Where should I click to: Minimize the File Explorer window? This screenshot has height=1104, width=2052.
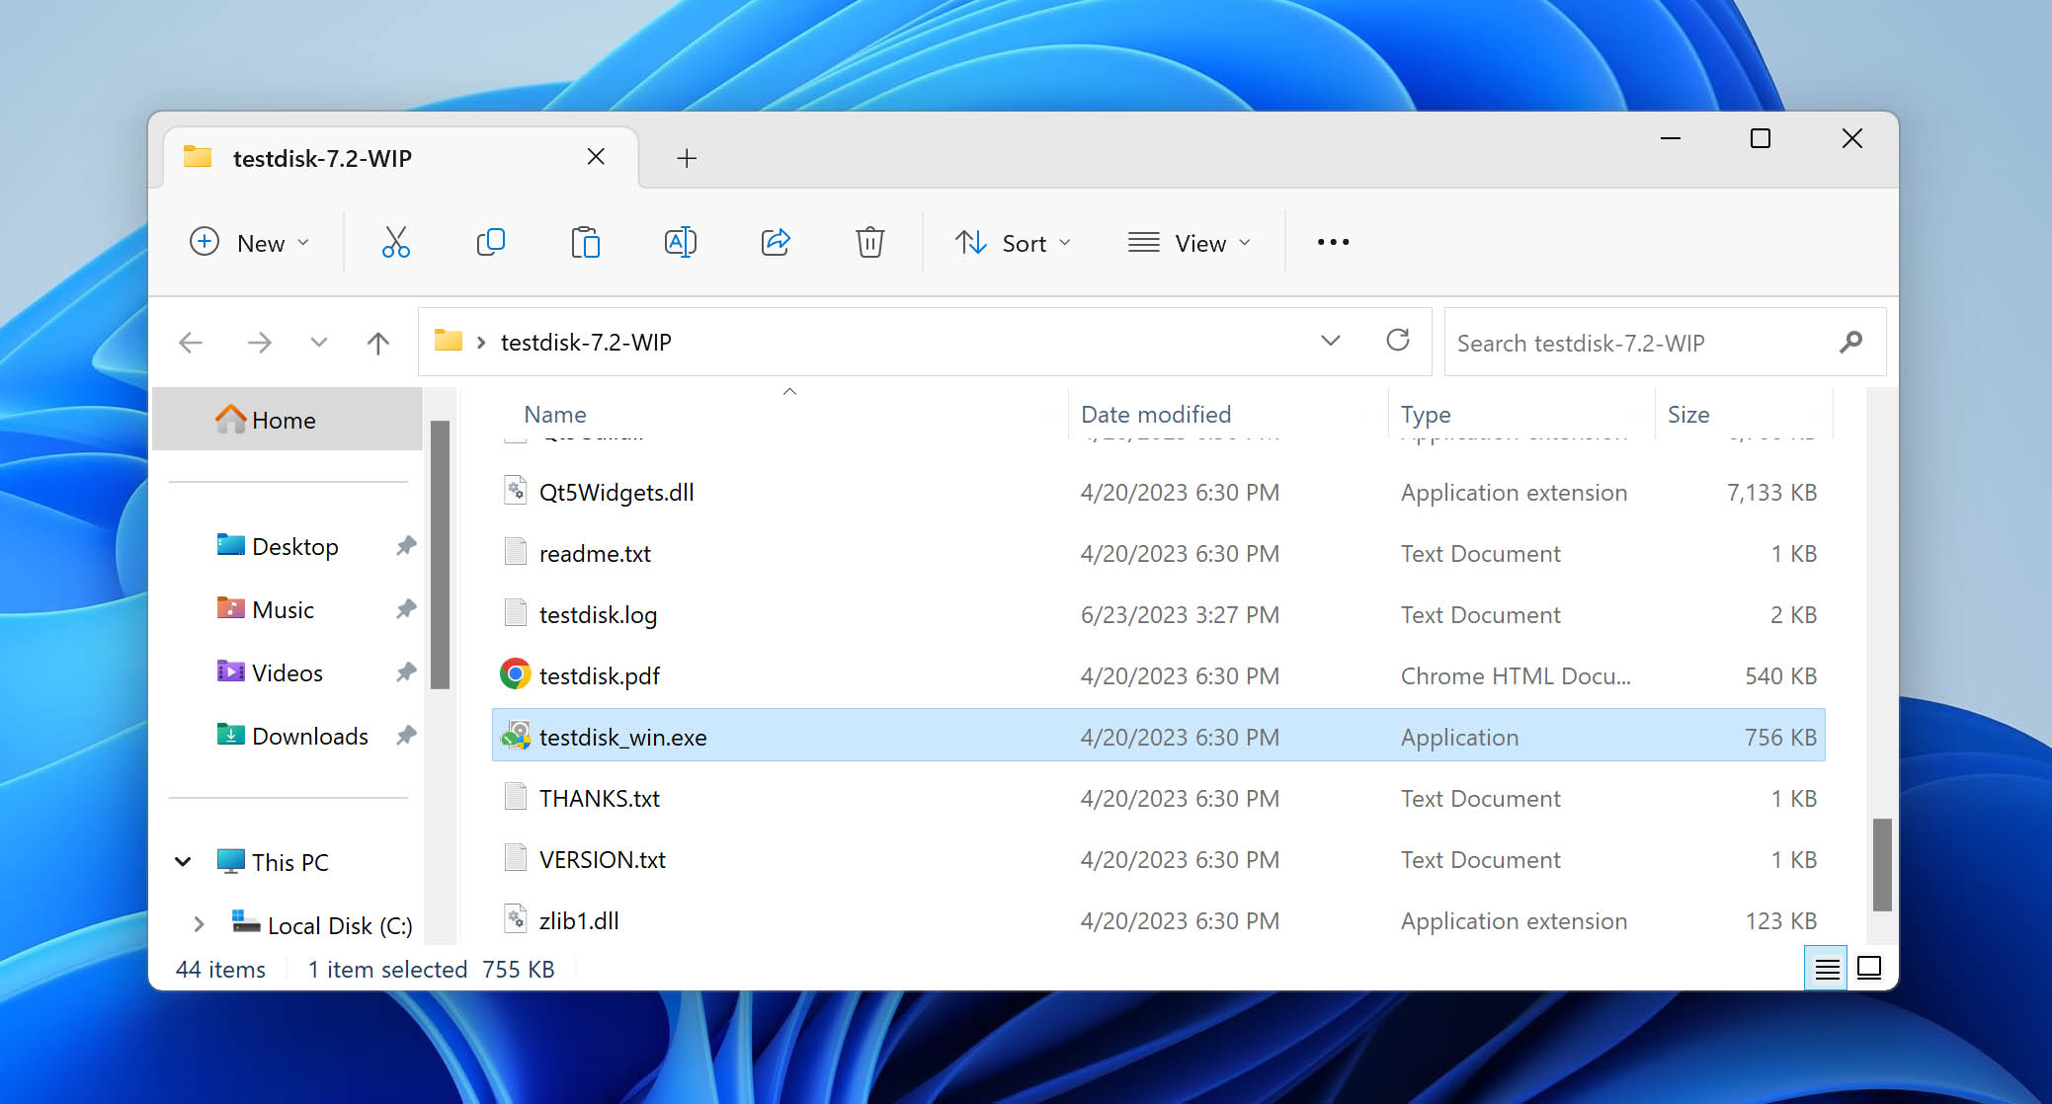click(x=1671, y=138)
